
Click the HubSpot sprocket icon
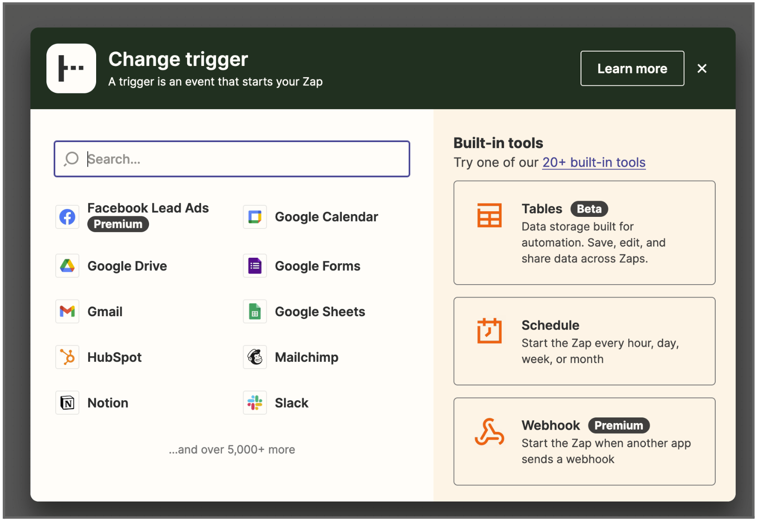pyautogui.click(x=67, y=357)
